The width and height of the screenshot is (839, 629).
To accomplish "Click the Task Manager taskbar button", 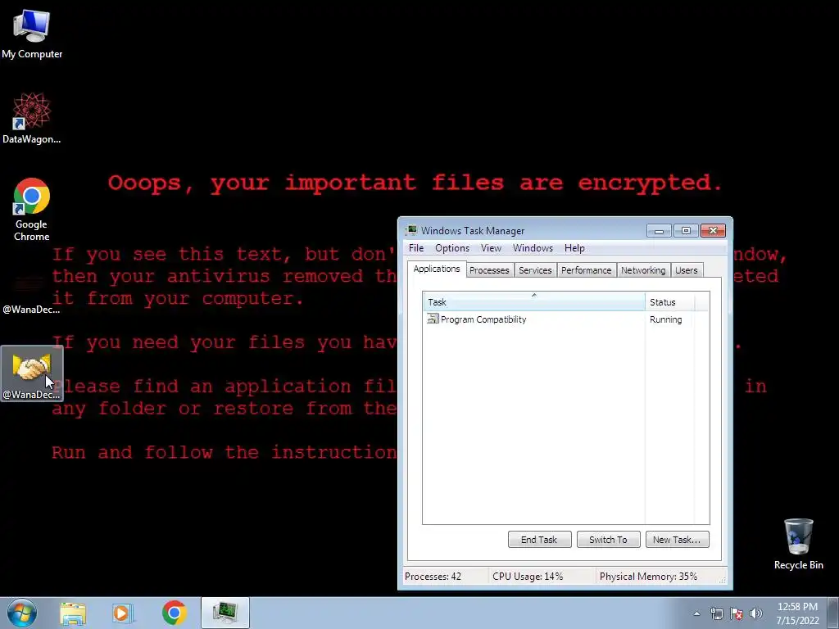I will click(x=225, y=613).
